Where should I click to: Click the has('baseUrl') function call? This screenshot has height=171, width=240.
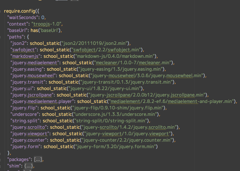45,30
